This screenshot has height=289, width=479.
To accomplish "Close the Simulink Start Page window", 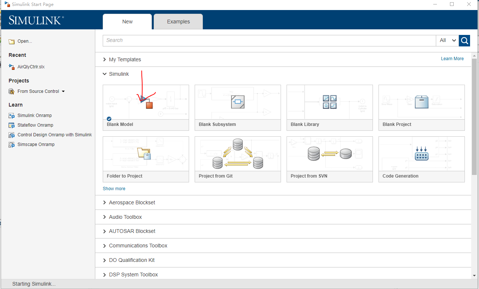I will click(x=469, y=4).
